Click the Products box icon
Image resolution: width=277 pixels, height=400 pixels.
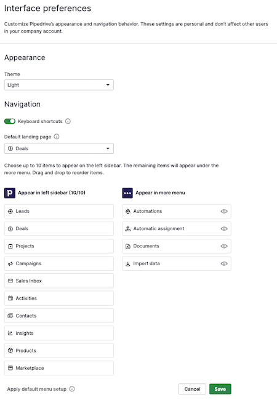pos(10,350)
